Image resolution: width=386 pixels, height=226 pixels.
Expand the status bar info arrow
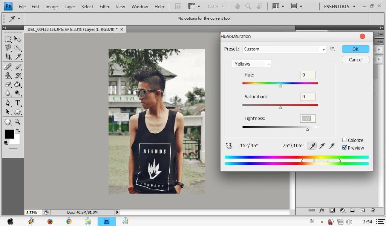[117, 212]
